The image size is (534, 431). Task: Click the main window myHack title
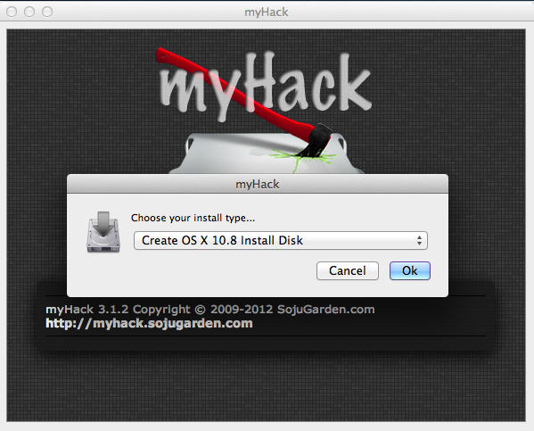267,12
